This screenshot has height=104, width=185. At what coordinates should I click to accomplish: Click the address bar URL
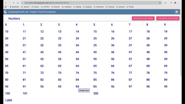(47, 3)
